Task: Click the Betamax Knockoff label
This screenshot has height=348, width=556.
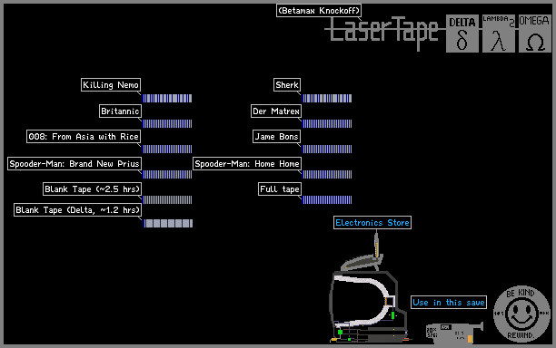Action: pyautogui.click(x=319, y=10)
